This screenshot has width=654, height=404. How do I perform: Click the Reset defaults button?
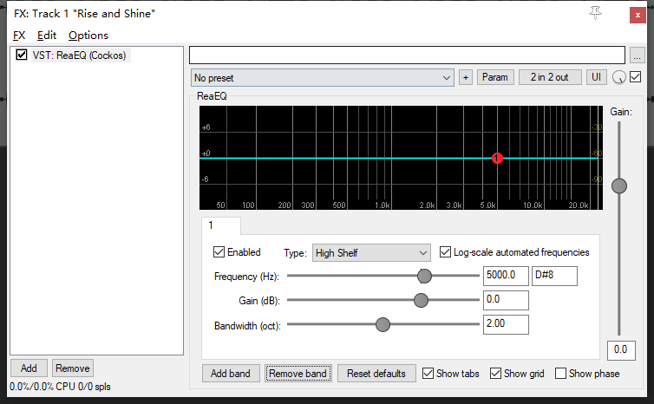(376, 374)
